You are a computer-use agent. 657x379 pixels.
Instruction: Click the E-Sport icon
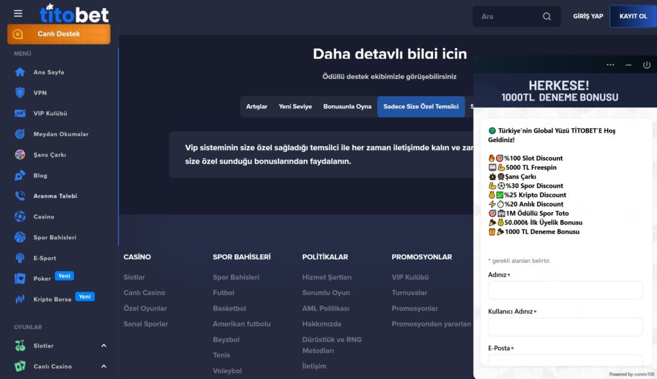(x=20, y=258)
